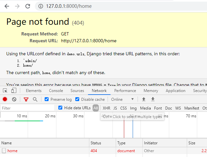The width and height of the screenshot is (207, 157).
Task: Filter requests by Font type
Action: 158,108
